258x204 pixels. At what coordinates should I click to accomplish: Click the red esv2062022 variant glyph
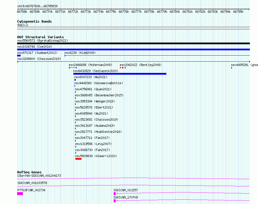pyautogui.click(x=123, y=68)
